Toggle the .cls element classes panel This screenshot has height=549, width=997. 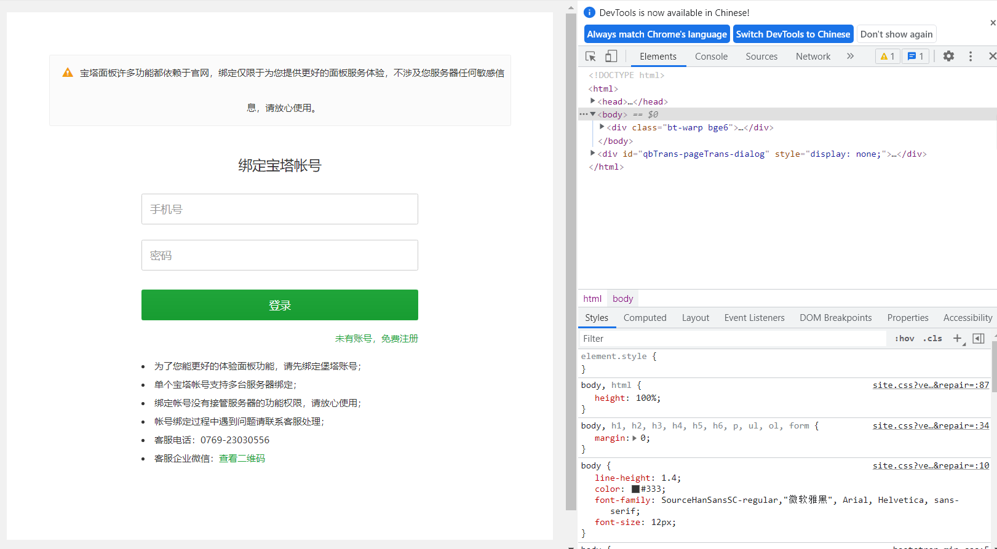[x=932, y=338]
